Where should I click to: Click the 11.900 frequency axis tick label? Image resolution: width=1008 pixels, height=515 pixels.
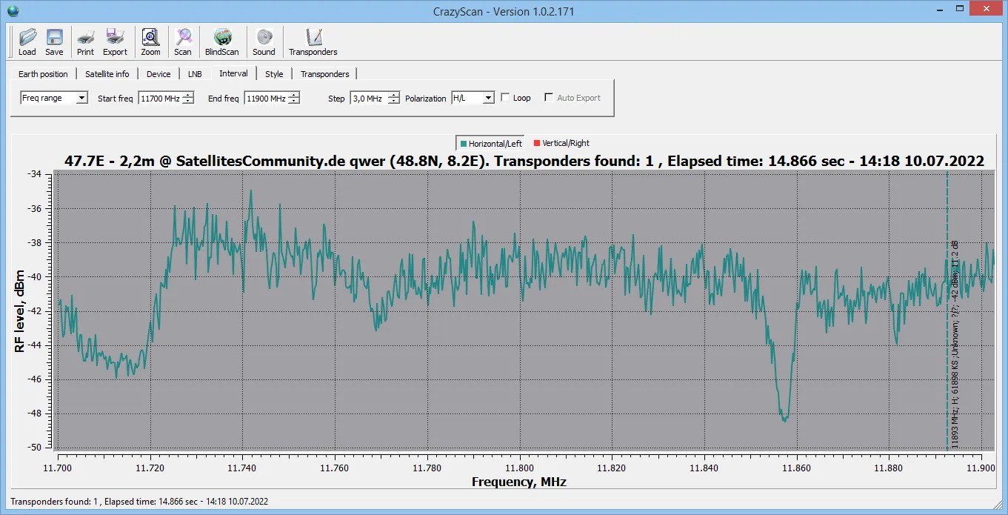pyautogui.click(x=982, y=468)
